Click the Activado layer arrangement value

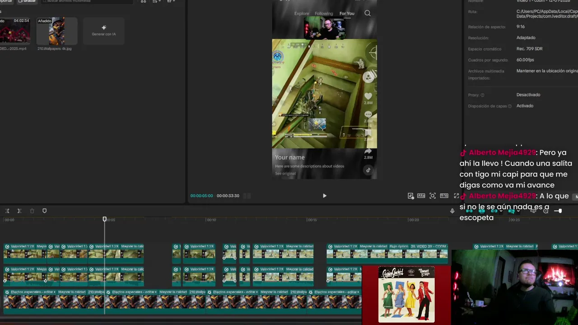[525, 106]
